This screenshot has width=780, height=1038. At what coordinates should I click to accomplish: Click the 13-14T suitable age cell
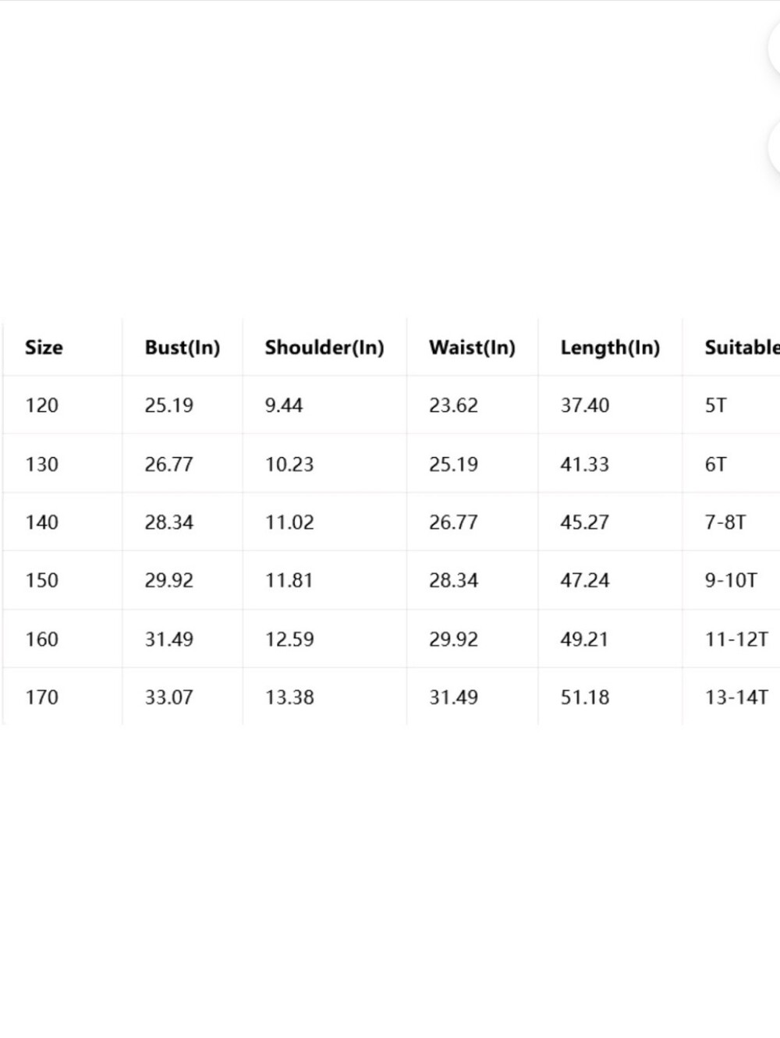(x=736, y=697)
